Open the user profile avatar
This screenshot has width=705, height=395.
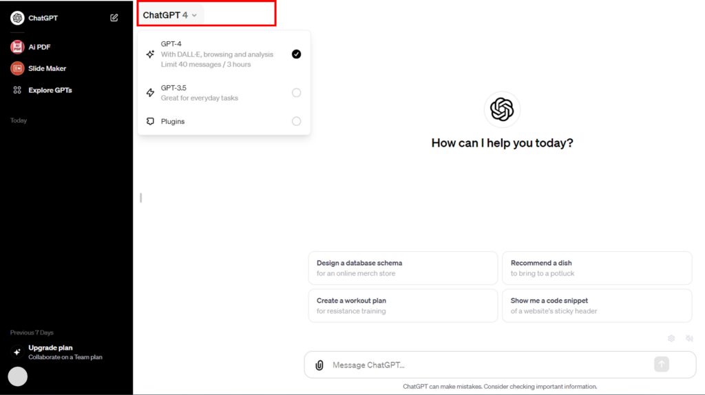[17, 376]
